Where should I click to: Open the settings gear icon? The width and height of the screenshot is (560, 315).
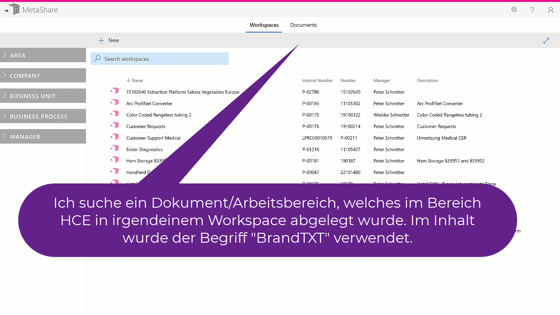click(514, 10)
